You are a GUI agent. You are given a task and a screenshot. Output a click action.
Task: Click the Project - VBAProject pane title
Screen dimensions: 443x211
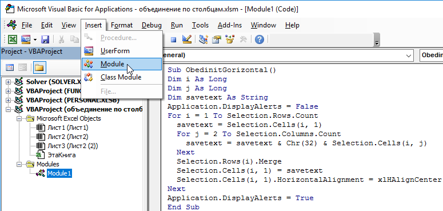[x=32, y=51]
